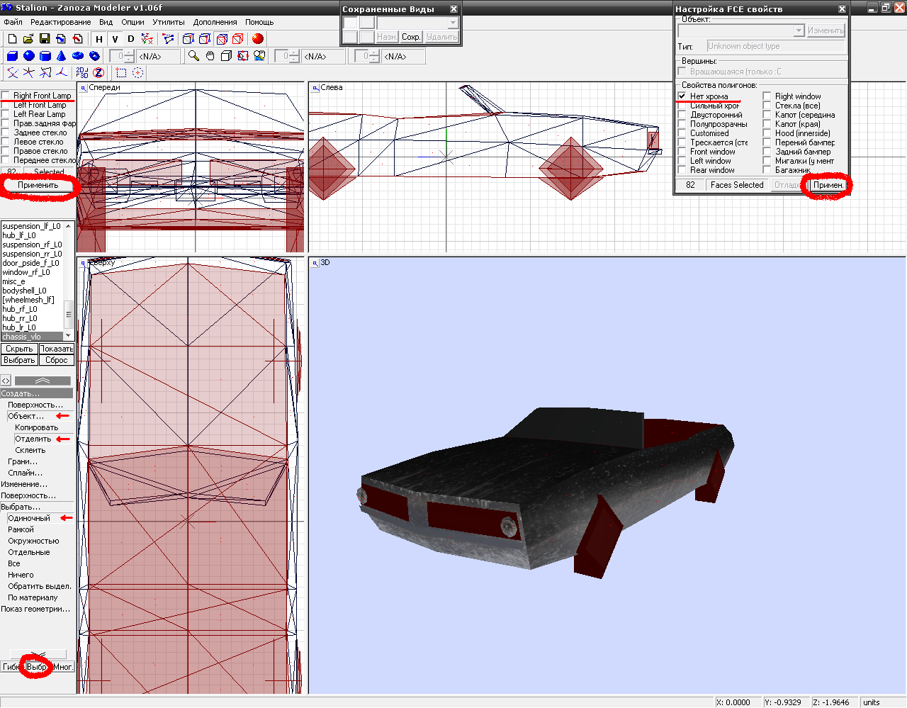Uncheck the Нет хрома checkbox
This screenshot has width=907, height=708.
[682, 96]
